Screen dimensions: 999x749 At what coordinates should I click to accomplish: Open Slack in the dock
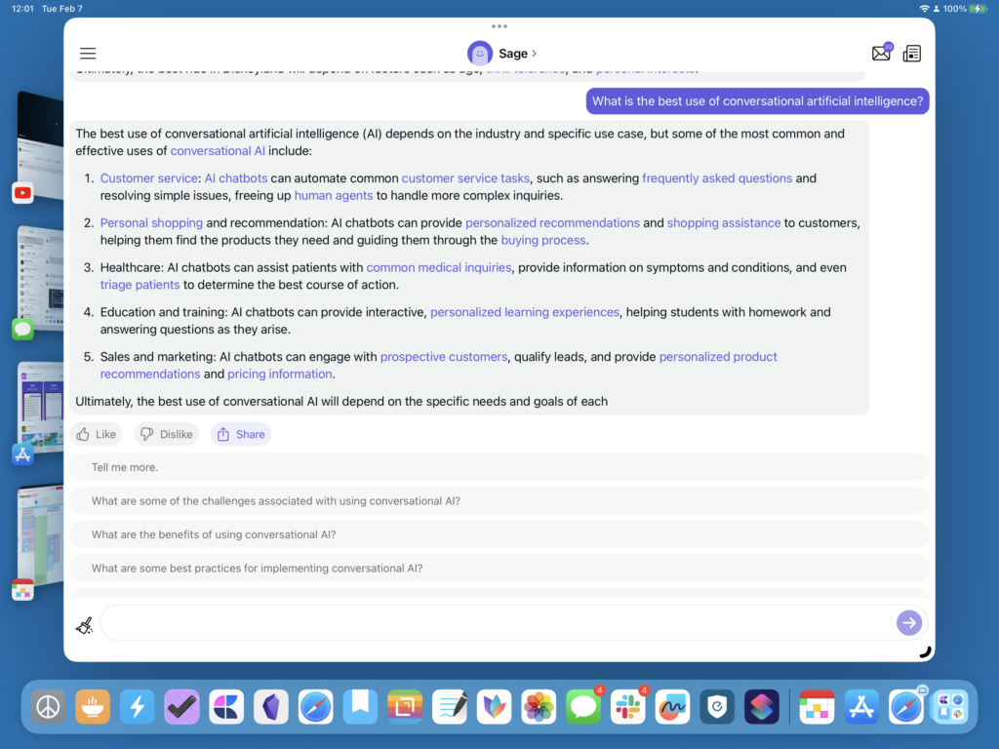[627, 707]
